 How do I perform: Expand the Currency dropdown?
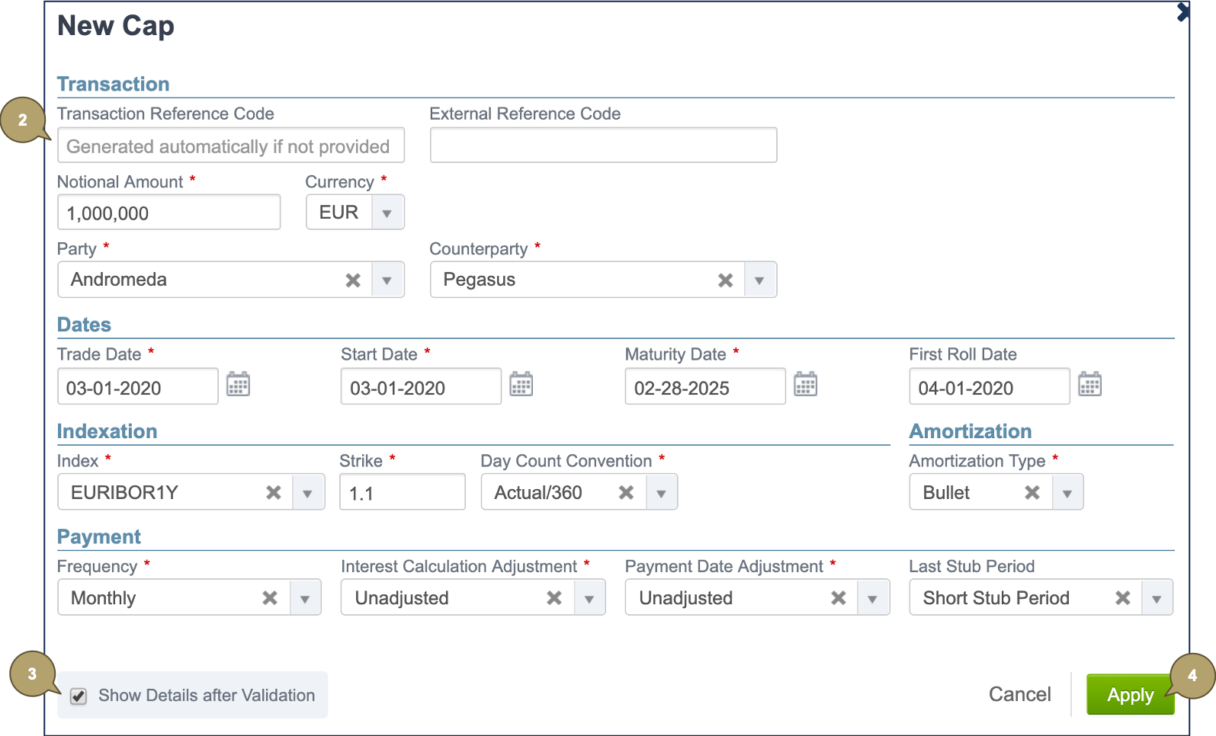(x=387, y=213)
